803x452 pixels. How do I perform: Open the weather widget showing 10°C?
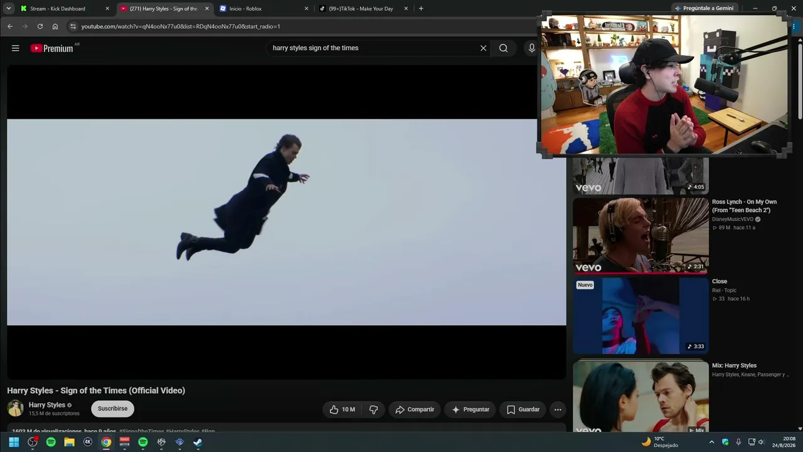click(659, 442)
